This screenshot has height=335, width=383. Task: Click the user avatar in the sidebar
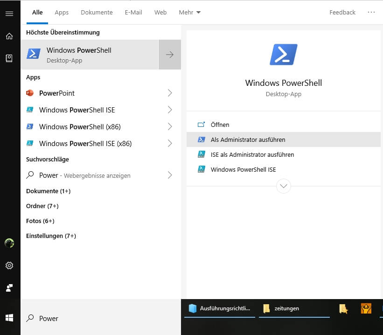[9, 243]
